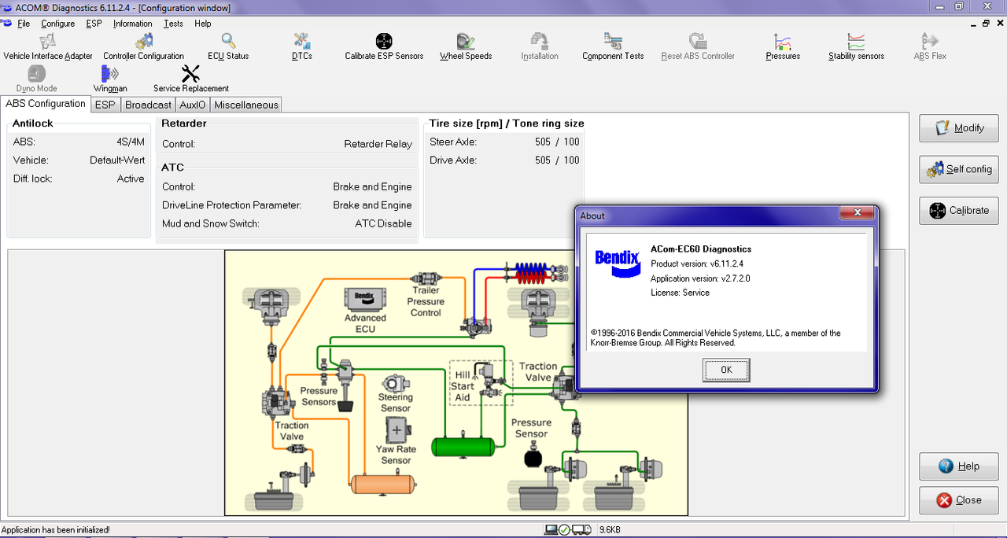This screenshot has height=538, width=1007.
Task: Click the Self config button
Action: pos(959,169)
